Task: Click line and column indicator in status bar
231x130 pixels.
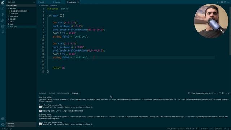Action: click(171, 129)
